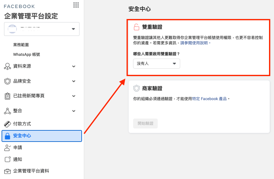This screenshot has width=274, height=179.
Task: Click the 安全中心 blue lock icon
Action: tap(7, 136)
